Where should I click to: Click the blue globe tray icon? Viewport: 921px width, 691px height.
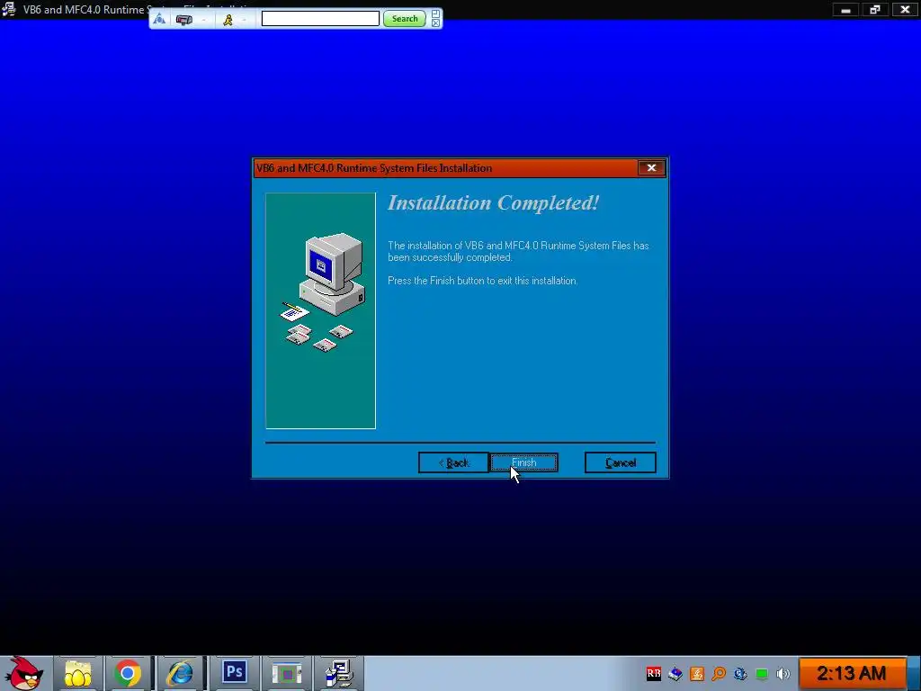pos(740,673)
